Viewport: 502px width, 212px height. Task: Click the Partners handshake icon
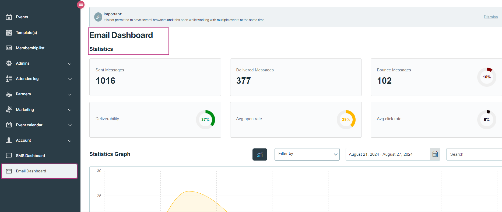coord(9,94)
